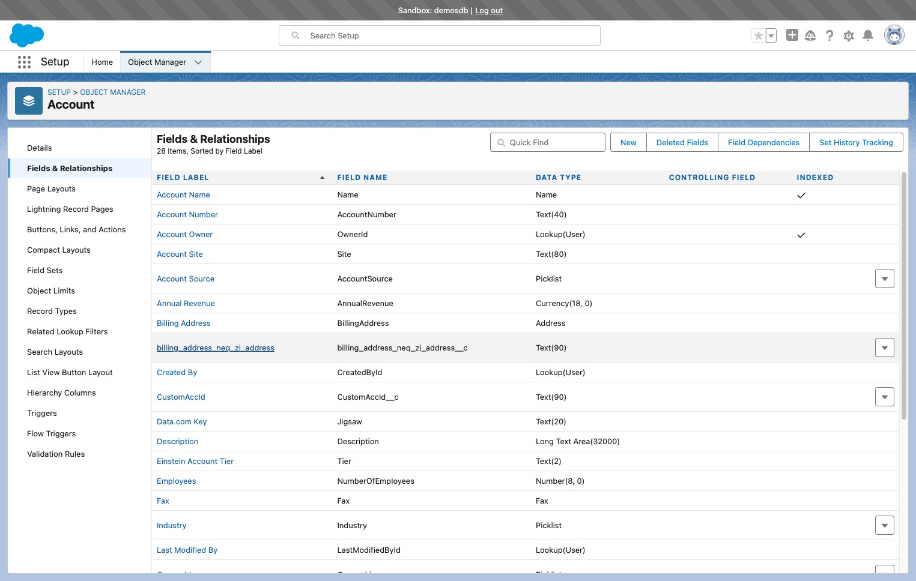Viewport: 916px width, 581px height.
Task: Click the Account object stack icon
Action: coord(29,101)
